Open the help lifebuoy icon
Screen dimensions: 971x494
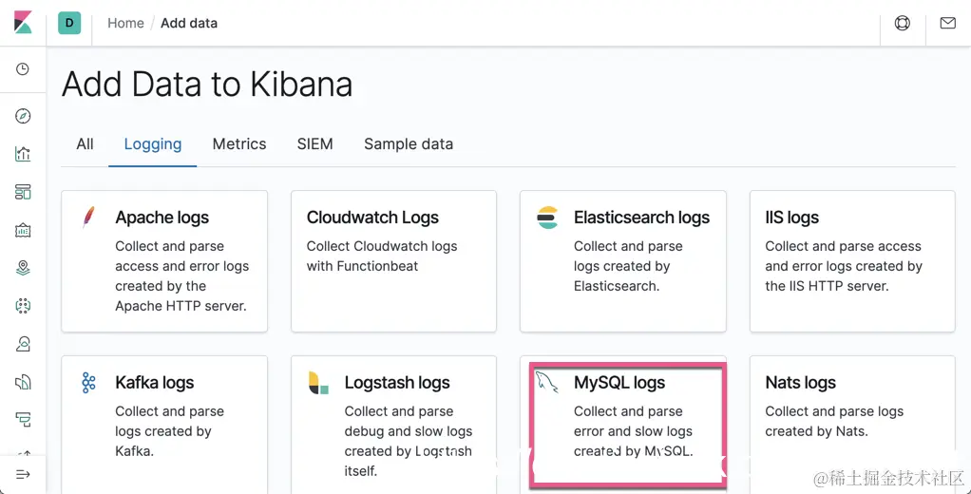(902, 23)
